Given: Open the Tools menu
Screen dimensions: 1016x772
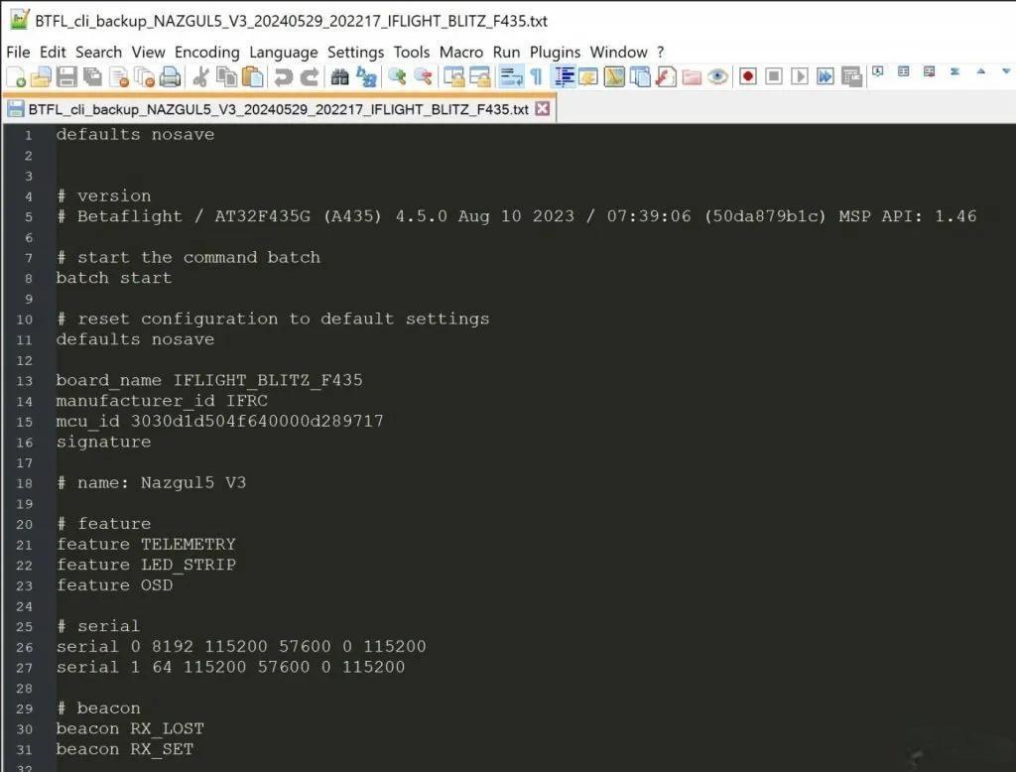Looking at the screenshot, I should [412, 52].
